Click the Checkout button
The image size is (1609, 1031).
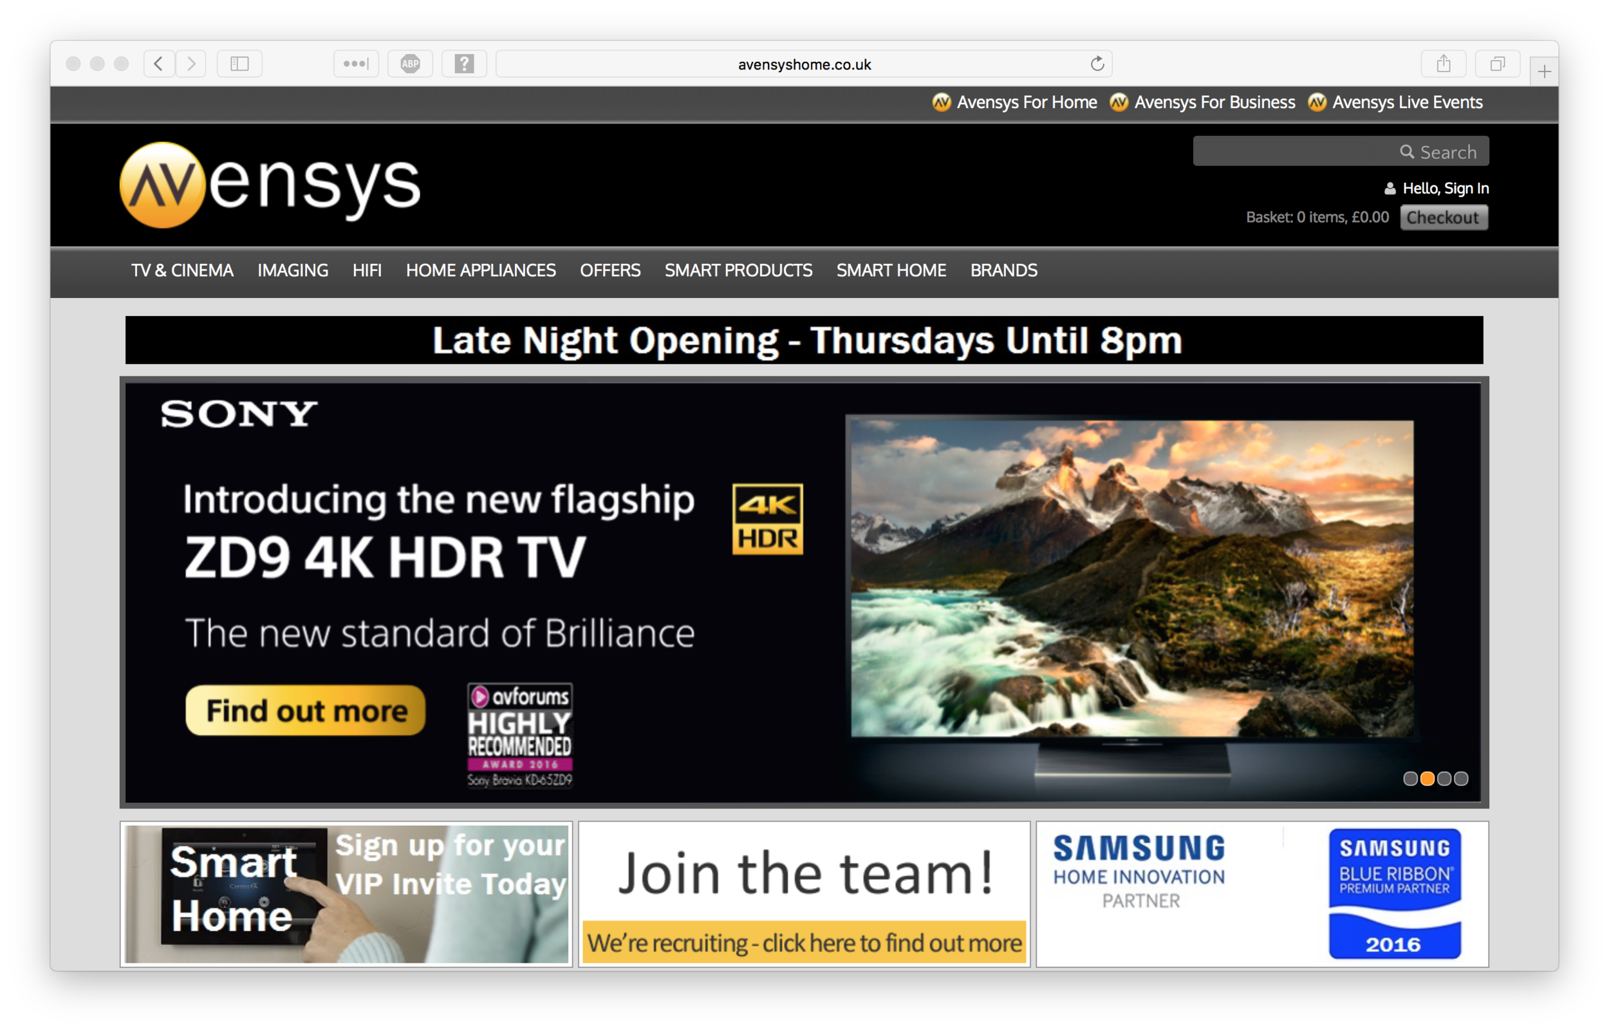click(1444, 218)
